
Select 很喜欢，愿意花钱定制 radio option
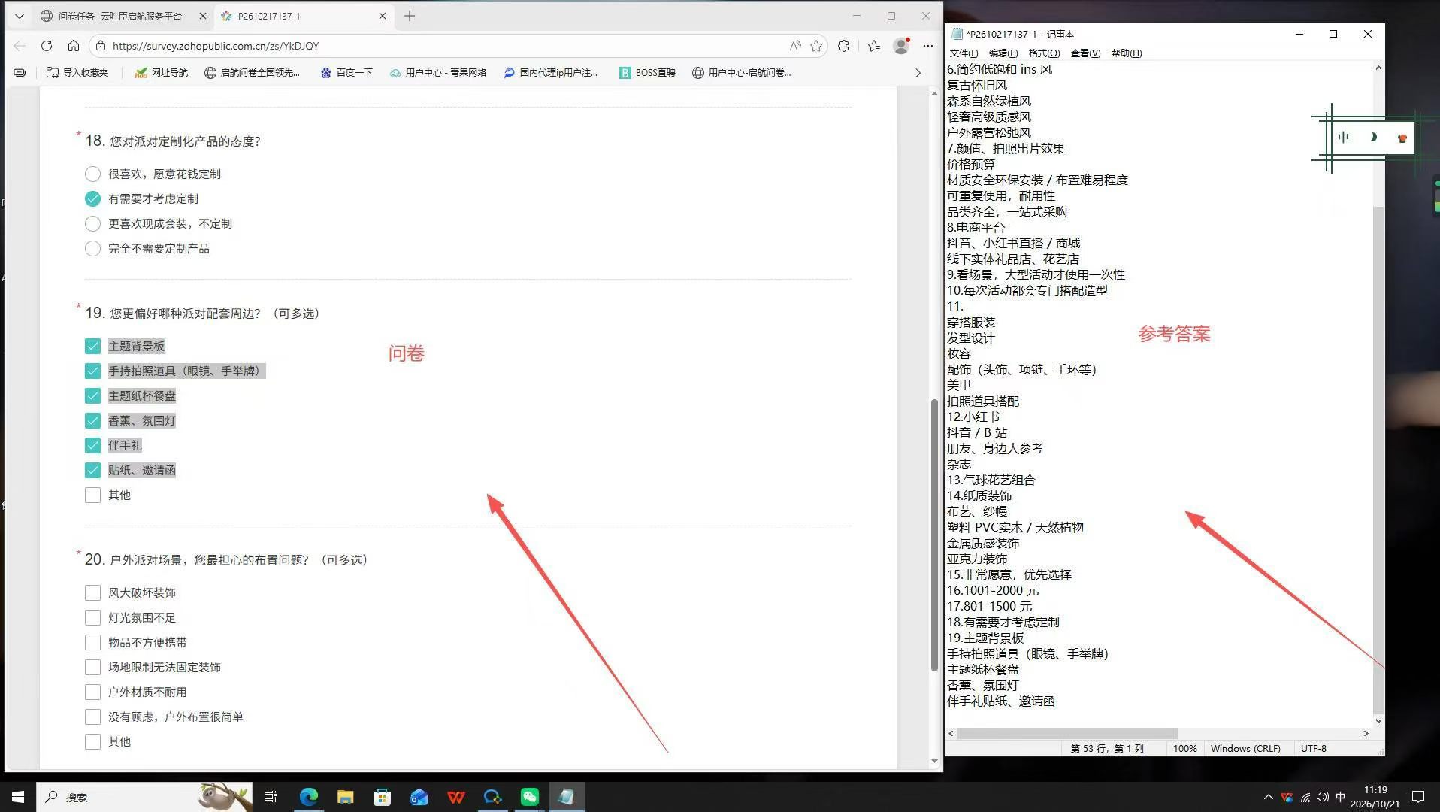92,174
